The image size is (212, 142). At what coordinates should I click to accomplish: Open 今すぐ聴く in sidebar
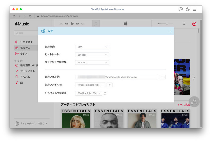click(x=24, y=42)
